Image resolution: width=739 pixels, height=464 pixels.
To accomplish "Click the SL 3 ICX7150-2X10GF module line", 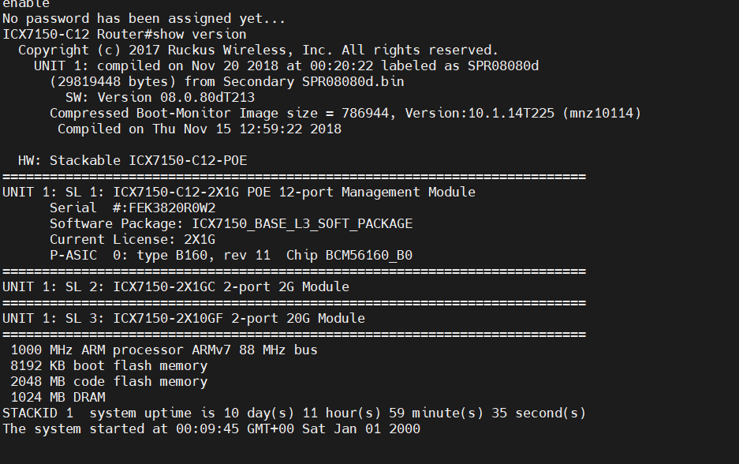I will [x=183, y=318].
